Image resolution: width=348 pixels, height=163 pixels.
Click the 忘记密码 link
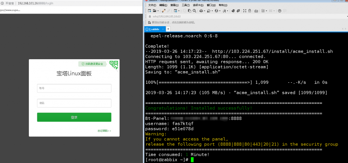[104, 131]
